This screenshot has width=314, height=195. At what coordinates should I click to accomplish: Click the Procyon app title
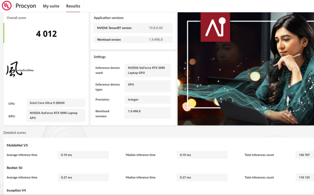[26, 6]
